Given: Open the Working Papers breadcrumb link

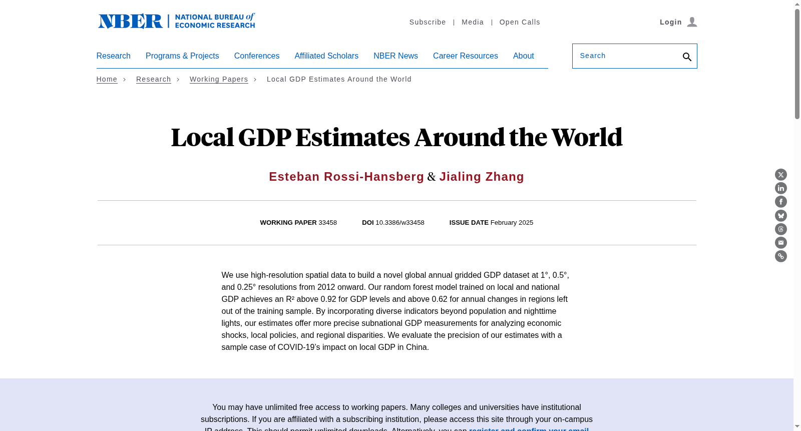Looking at the screenshot, I should (219, 79).
